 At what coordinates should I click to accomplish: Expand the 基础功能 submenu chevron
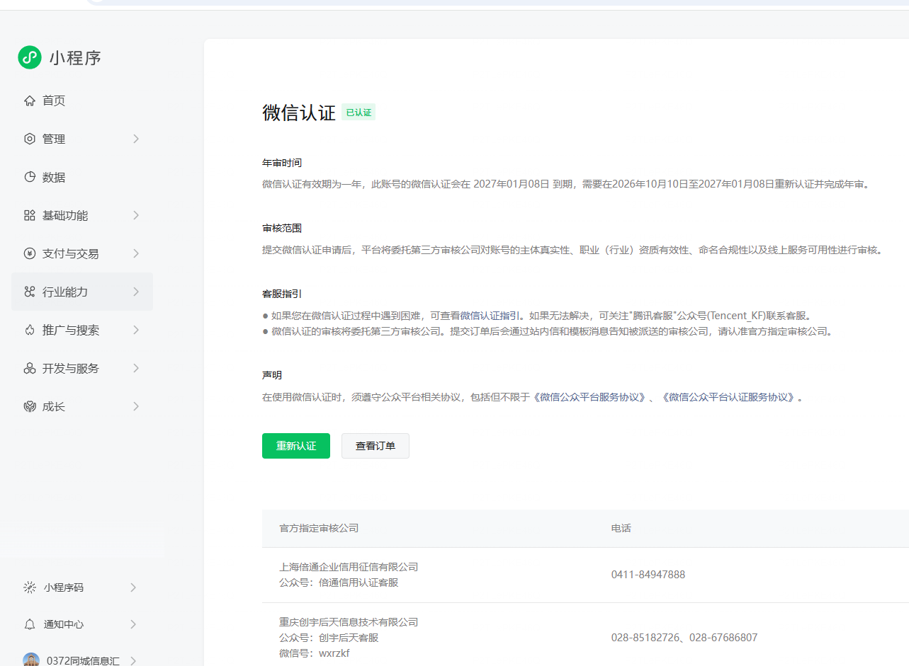[135, 215]
